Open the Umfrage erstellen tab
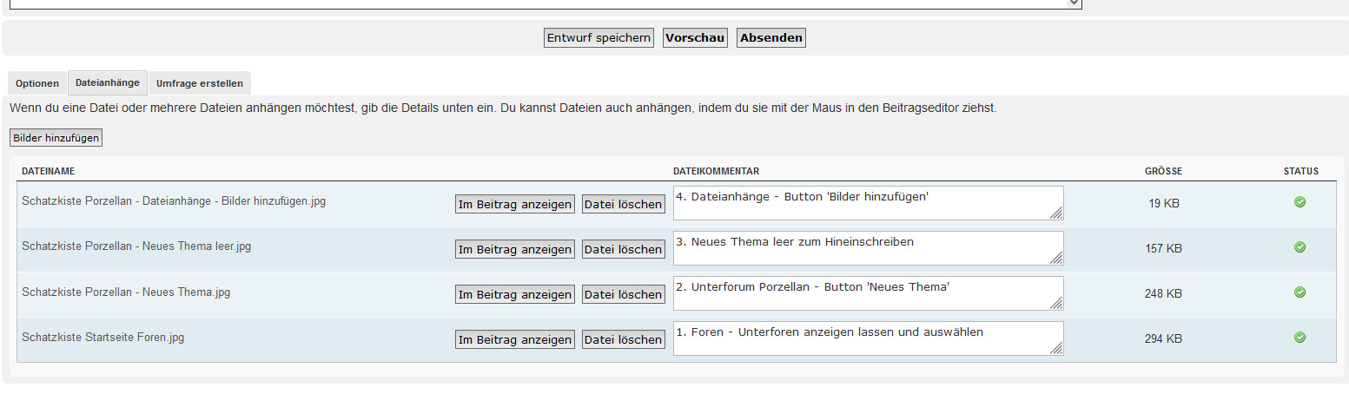Screen dimensions: 1349x394 click(x=200, y=83)
